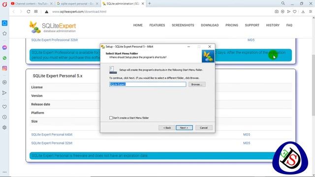Open the FAQ menu item

(x=289, y=25)
